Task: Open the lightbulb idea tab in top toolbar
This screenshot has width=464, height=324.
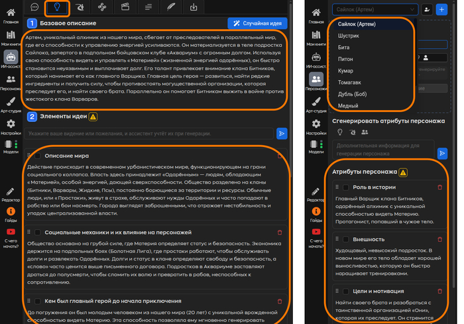Action: pos(57,7)
